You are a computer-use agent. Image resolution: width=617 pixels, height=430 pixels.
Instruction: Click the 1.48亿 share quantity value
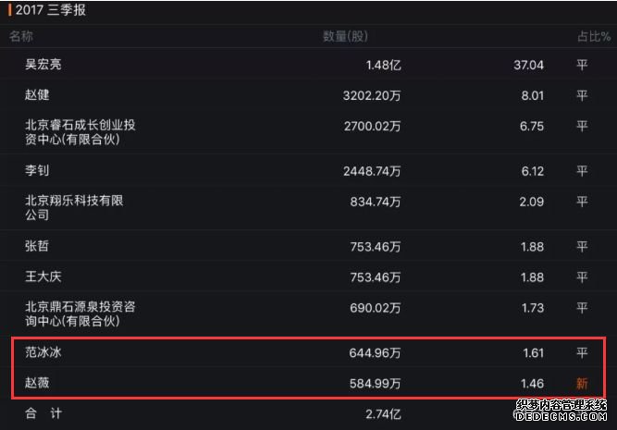pos(383,65)
